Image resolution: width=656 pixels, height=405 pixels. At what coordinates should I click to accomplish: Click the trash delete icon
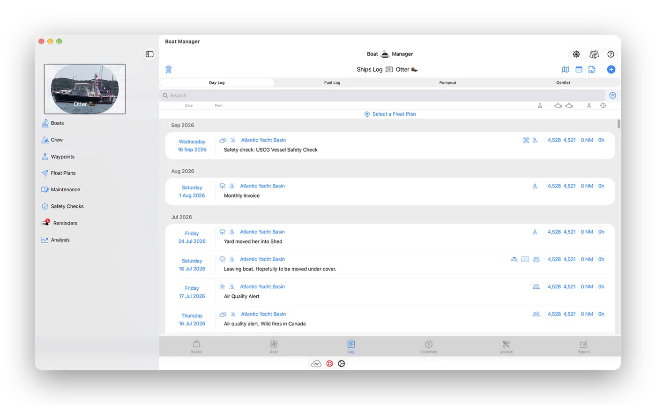click(169, 69)
